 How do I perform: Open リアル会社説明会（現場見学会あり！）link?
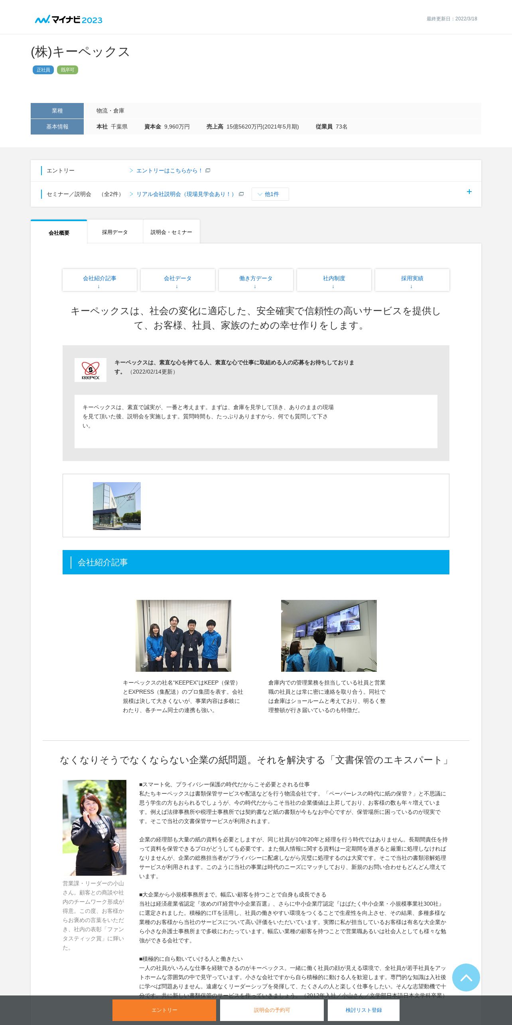coord(186,194)
